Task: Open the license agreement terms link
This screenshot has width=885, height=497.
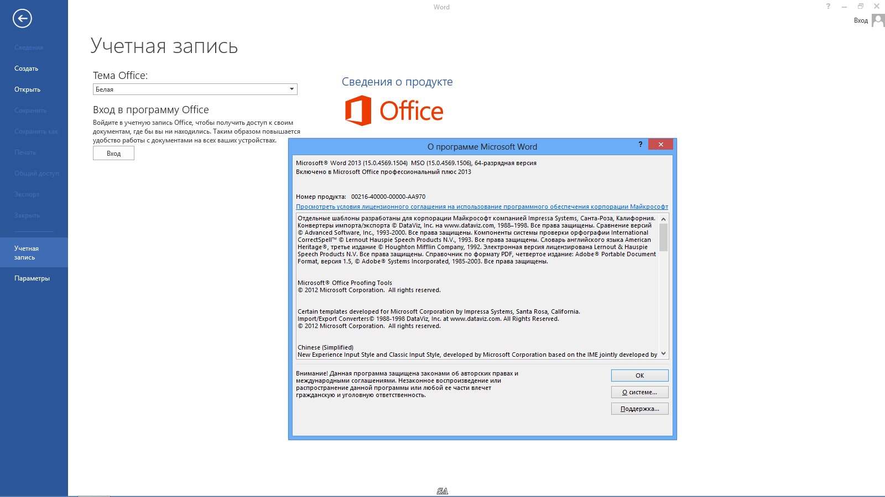Action: pos(482,207)
